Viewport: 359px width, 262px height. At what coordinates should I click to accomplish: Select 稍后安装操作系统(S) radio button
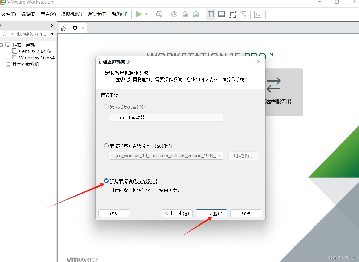(106, 181)
